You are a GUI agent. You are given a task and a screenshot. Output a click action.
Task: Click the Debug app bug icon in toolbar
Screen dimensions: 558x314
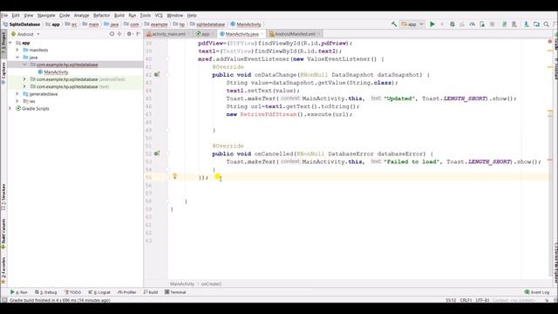453,24
